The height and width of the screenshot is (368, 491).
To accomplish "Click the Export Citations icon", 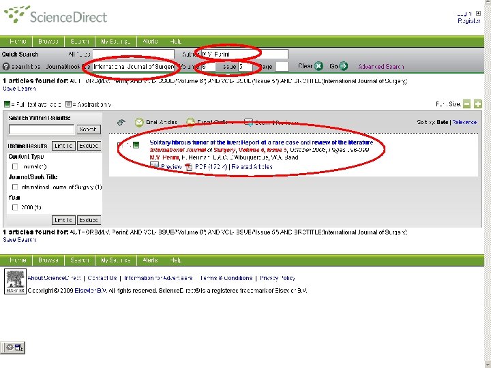I will pyautogui.click(x=190, y=122).
